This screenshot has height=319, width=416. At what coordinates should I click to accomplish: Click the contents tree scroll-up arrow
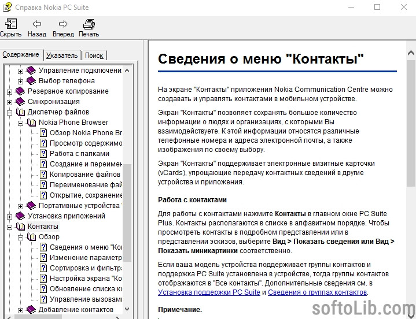pyautogui.click(x=127, y=71)
